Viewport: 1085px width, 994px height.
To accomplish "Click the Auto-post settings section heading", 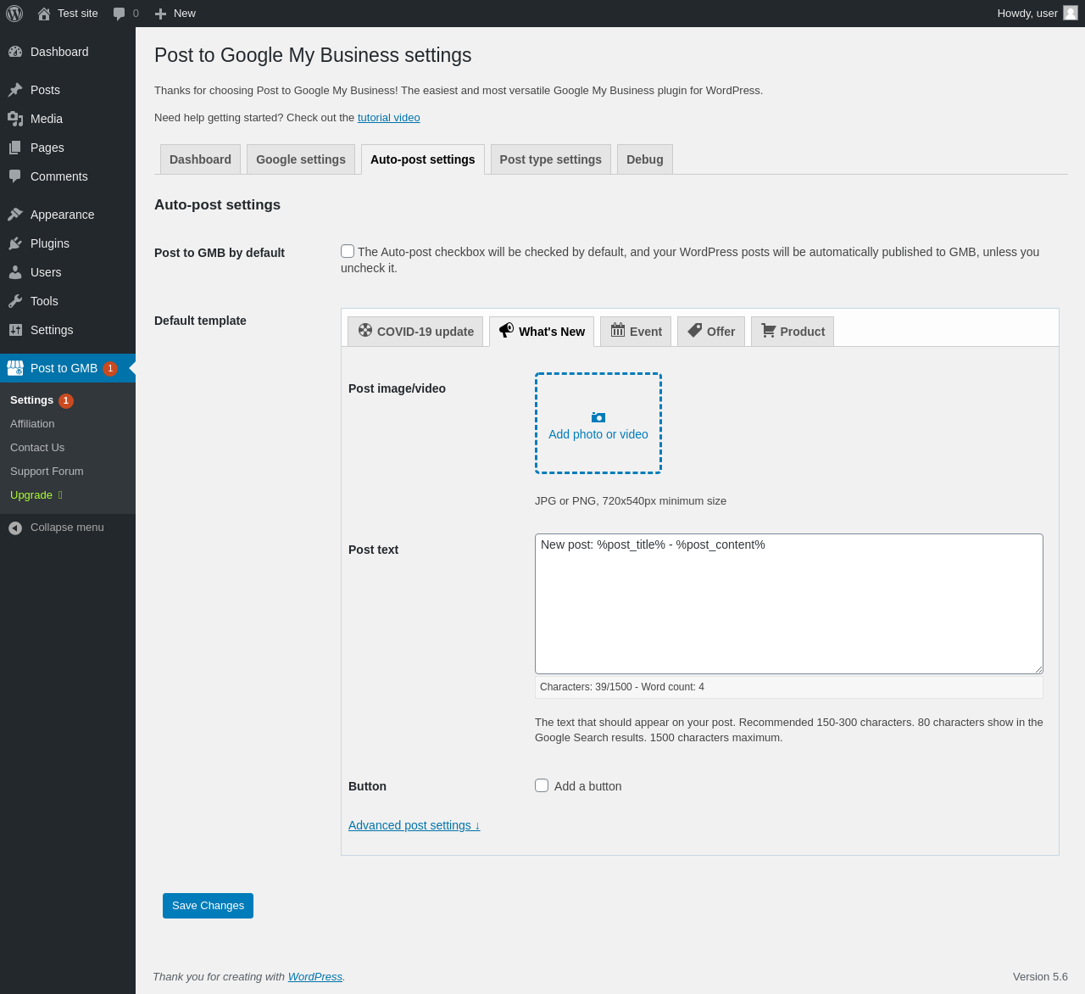I will pyautogui.click(x=217, y=204).
